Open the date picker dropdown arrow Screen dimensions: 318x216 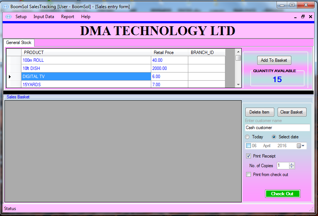(x=303, y=146)
